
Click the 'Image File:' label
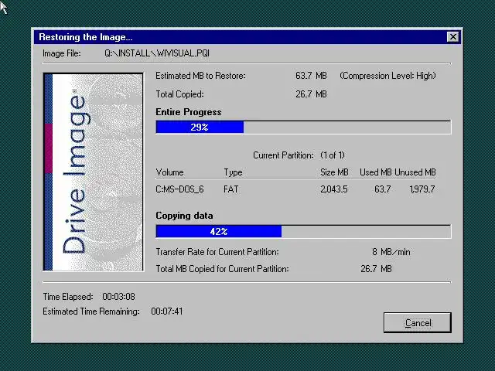tap(62, 53)
